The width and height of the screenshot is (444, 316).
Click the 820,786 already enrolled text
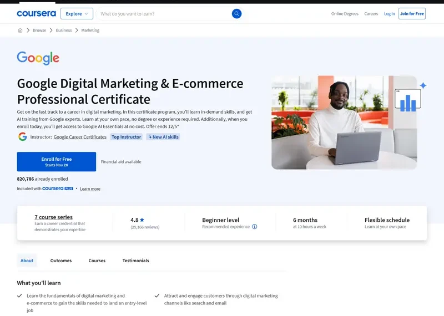[43, 179]
